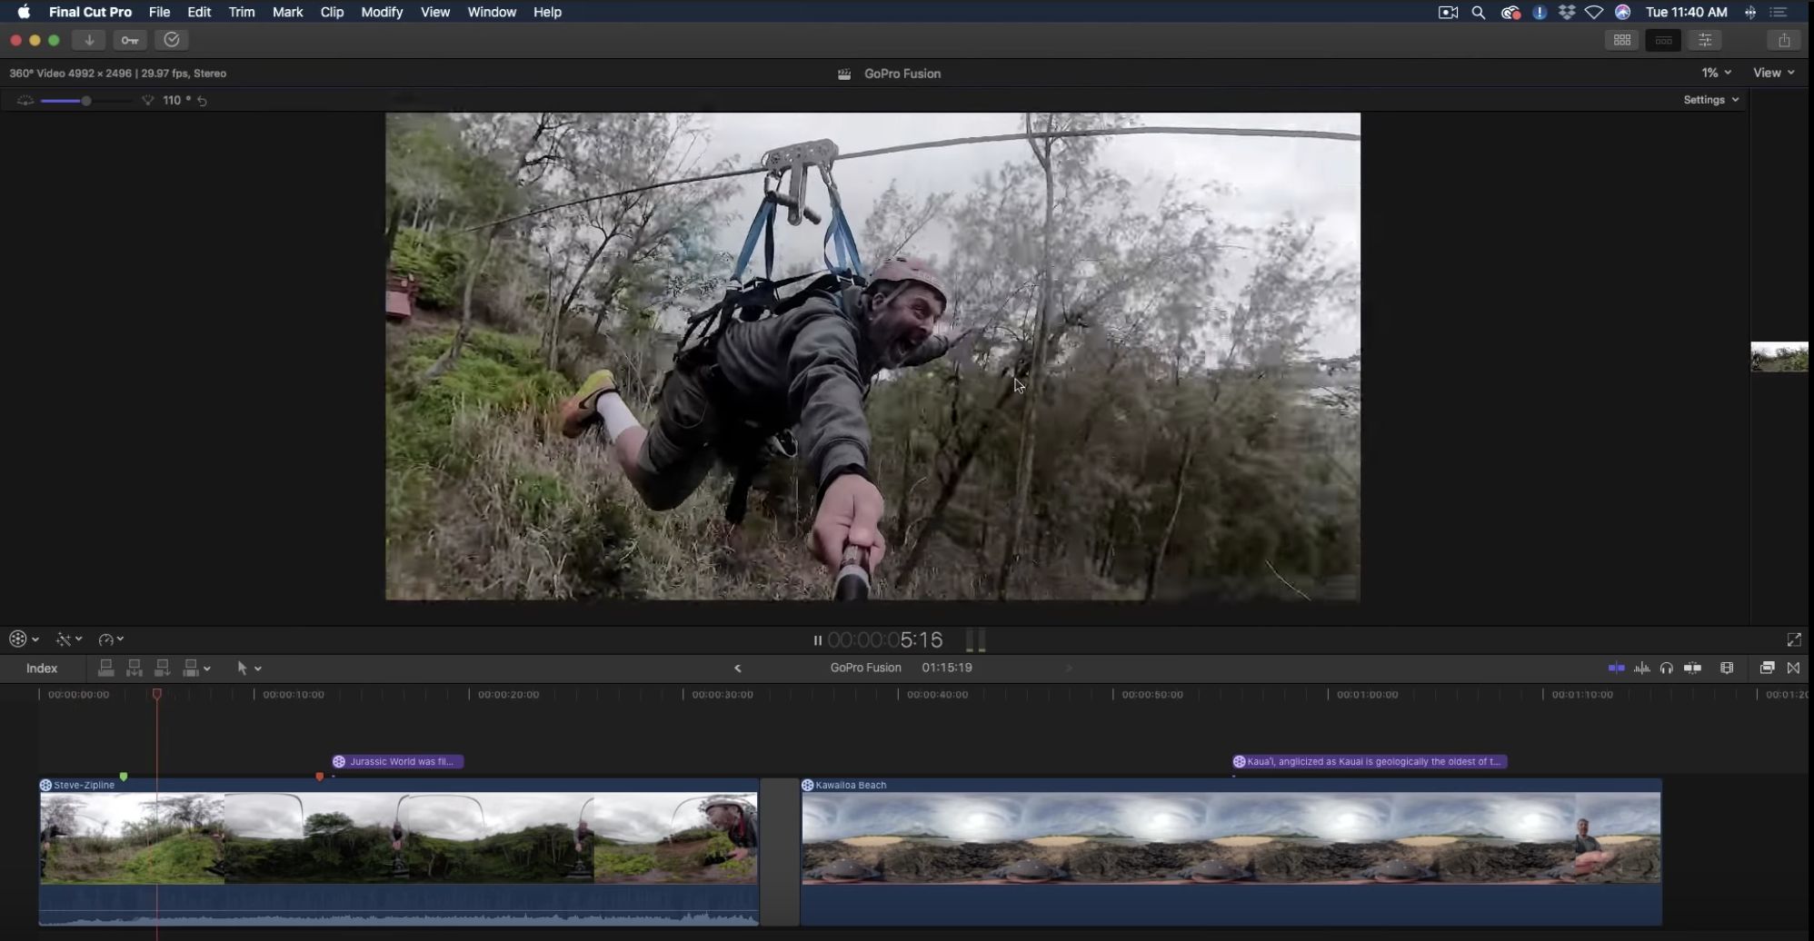Go back in timeline history
Image resolution: width=1814 pixels, height=941 pixels.
point(738,669)
